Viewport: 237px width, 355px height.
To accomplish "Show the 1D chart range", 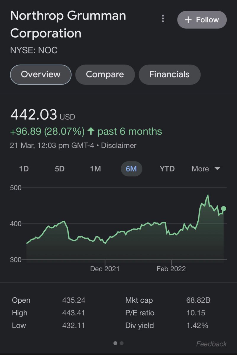I will coord(24,169).
